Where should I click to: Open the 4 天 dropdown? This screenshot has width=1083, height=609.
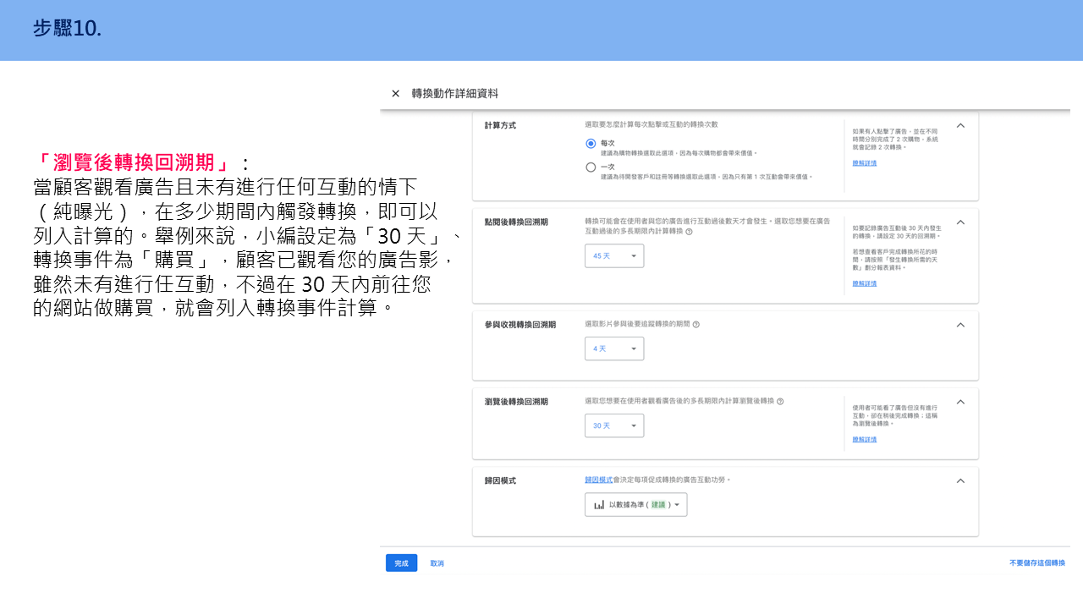pyautogui.click(x=614, y=348)
